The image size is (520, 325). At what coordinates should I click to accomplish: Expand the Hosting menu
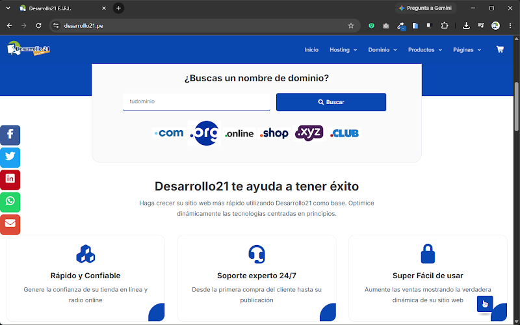point(343,50)
